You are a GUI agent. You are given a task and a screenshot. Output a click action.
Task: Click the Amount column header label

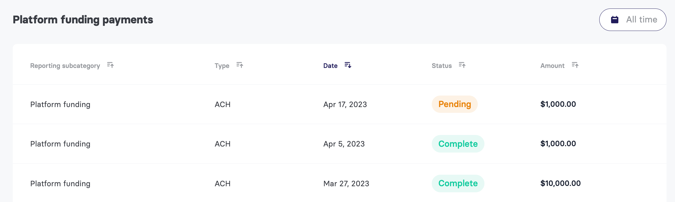(552, 66)
